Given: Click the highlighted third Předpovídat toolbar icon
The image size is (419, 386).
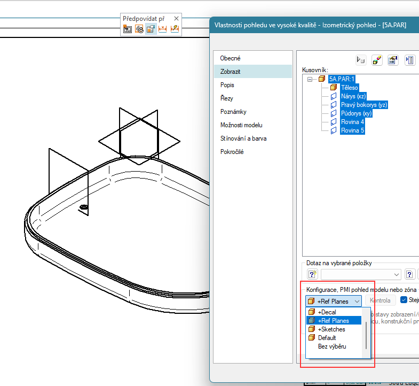Looking at the screenshot, I should (151, 29).
